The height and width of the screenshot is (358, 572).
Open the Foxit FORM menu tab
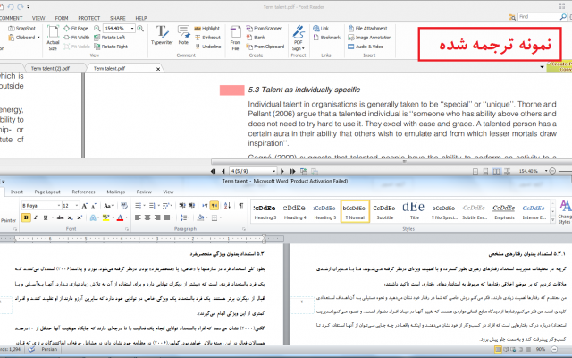click(x=62, y=18)
